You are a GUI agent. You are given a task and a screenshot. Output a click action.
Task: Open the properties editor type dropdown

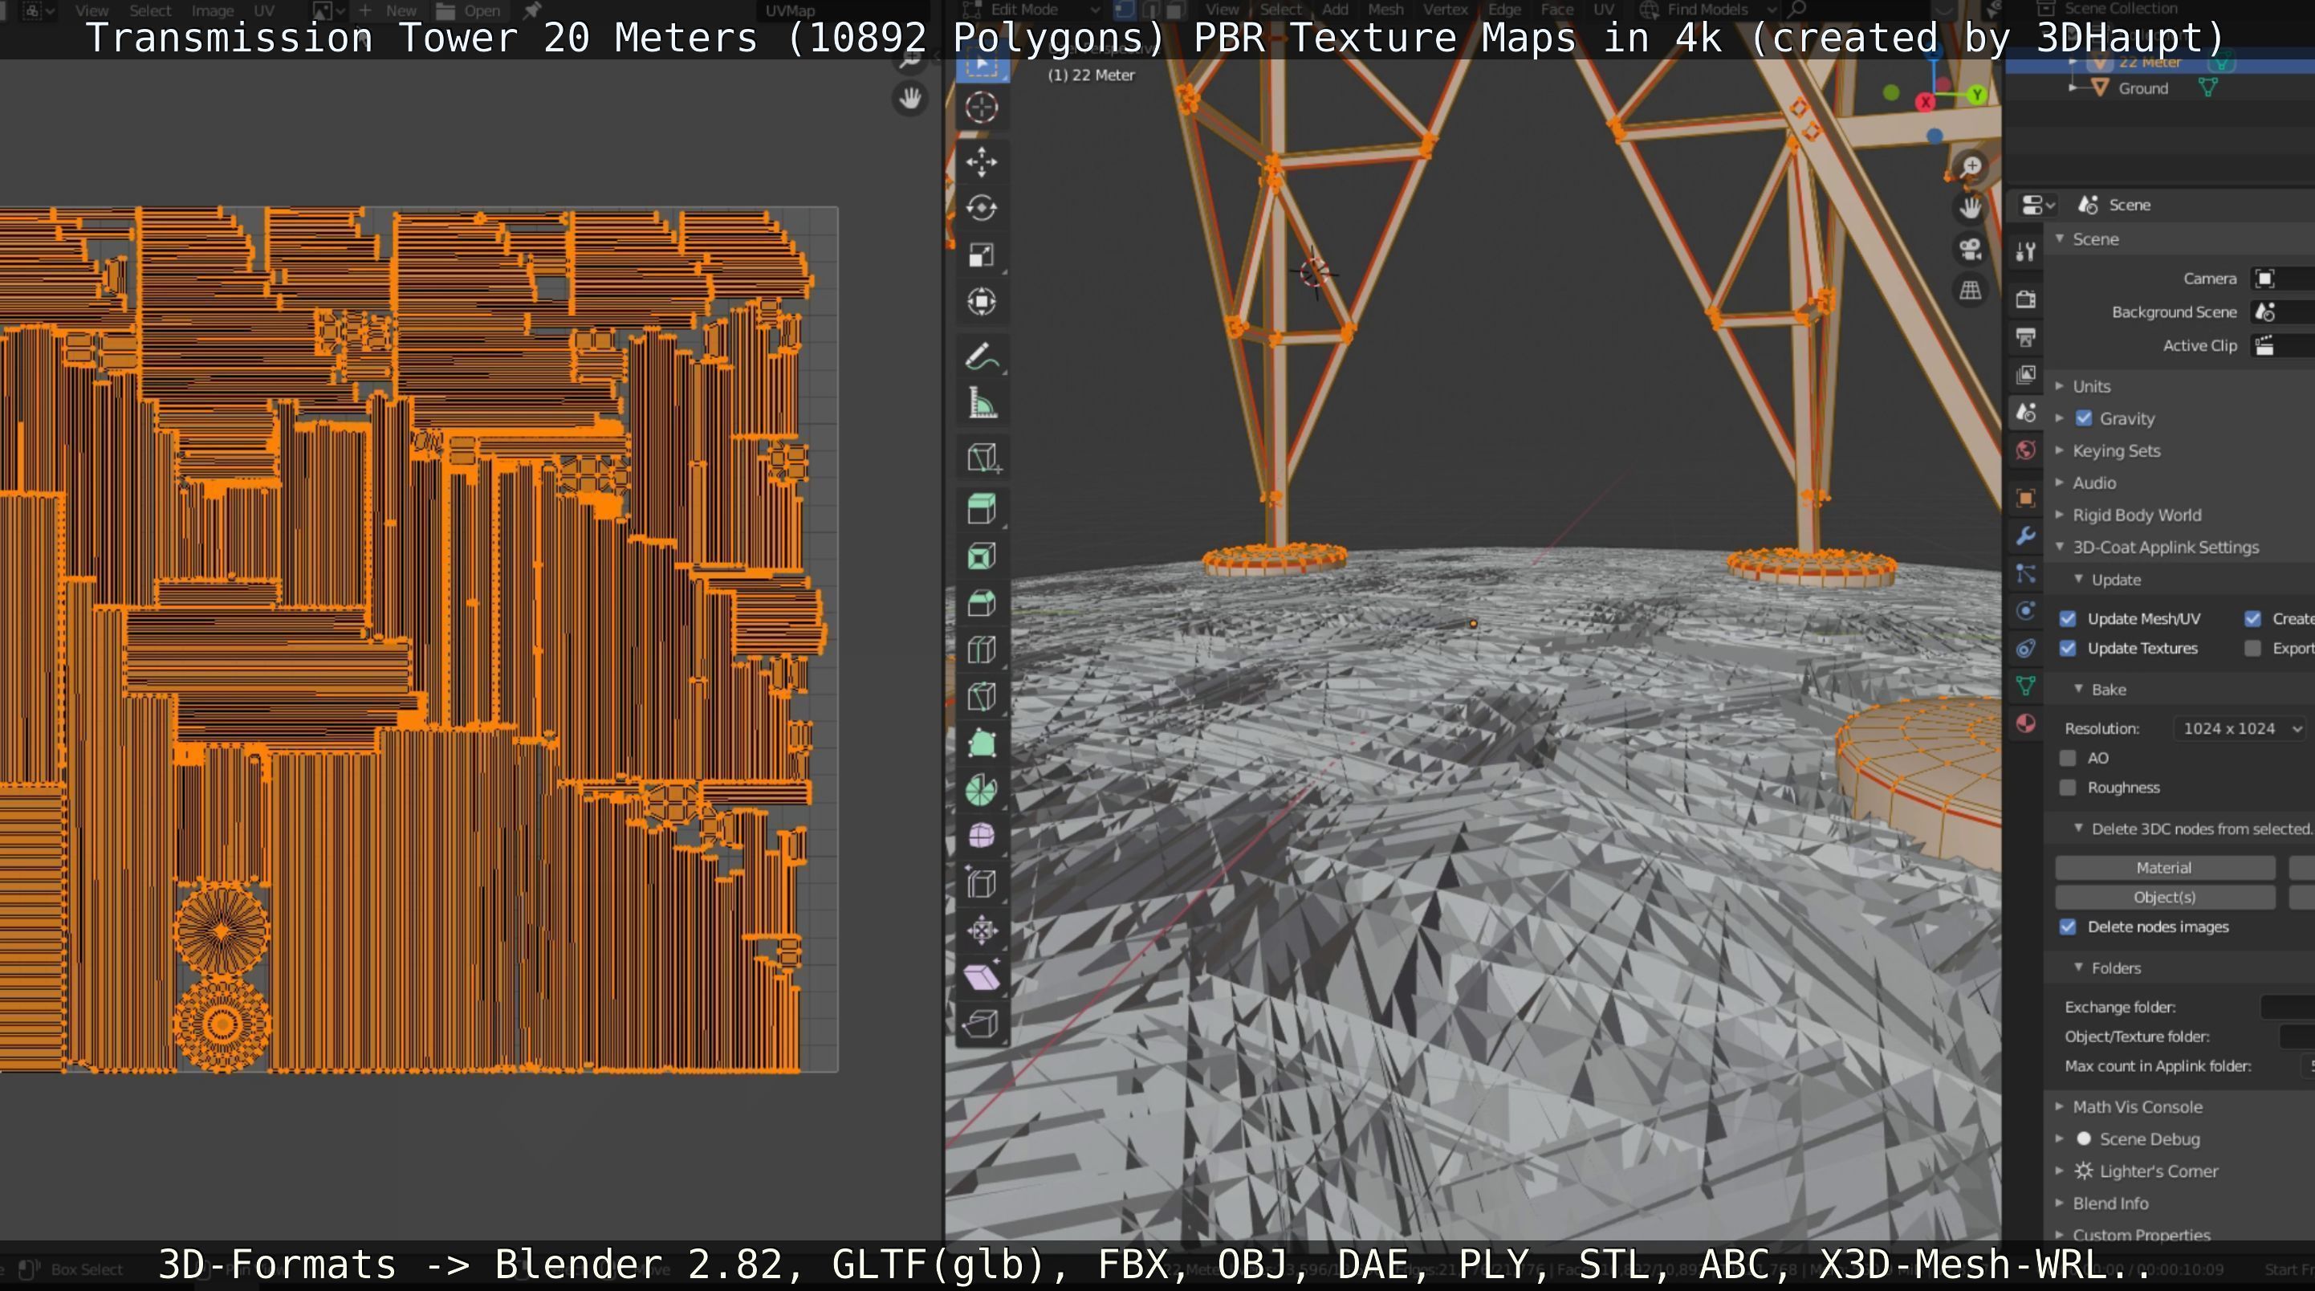pyautogui.click(x=2038, y=205)
